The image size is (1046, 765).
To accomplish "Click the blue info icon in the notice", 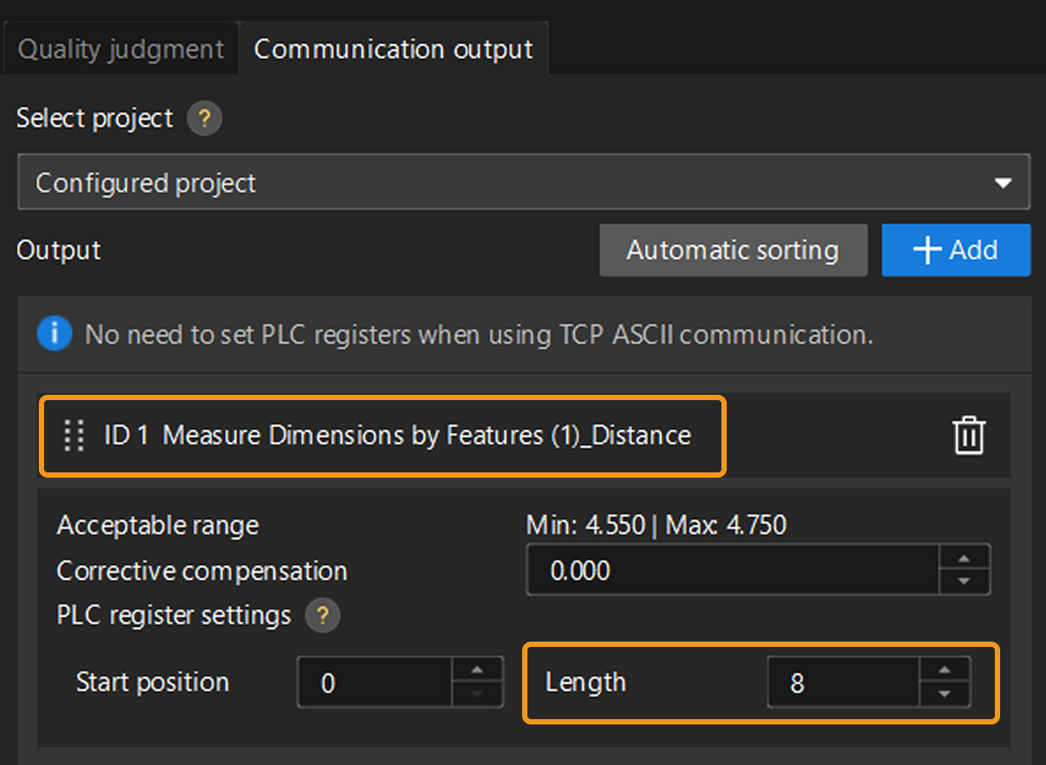I will tap(55, 335).
